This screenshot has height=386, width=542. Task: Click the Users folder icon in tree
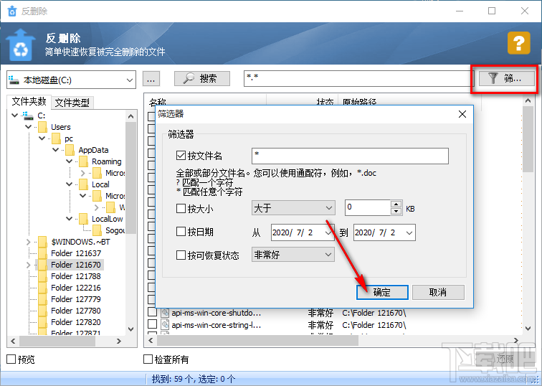click(x=42, y=127)
